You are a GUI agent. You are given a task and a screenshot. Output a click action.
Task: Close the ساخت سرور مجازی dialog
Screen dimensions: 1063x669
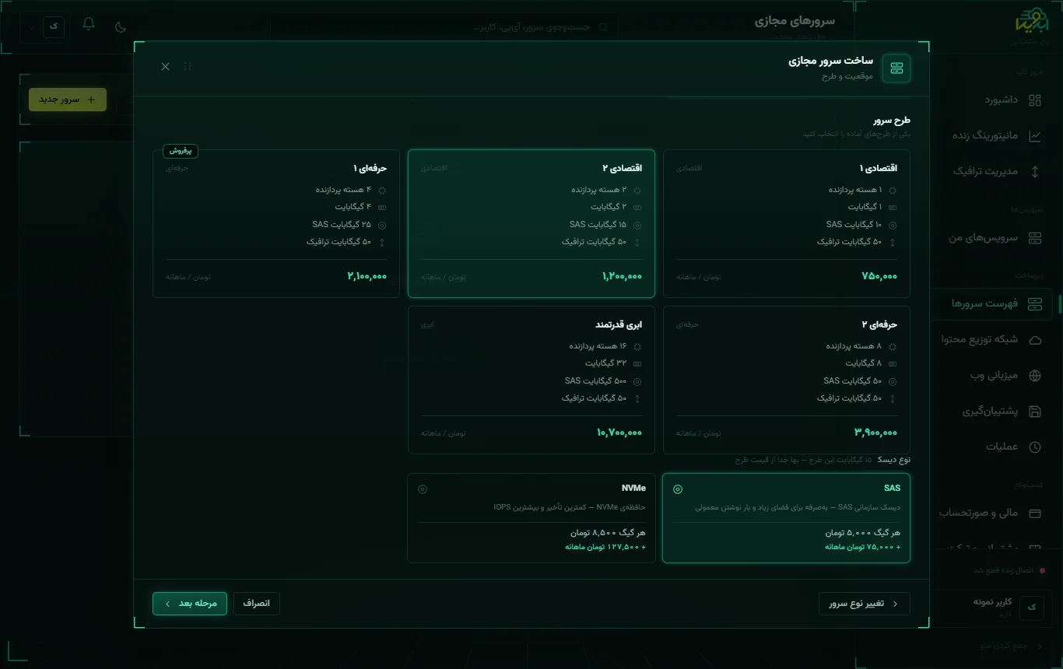(165, 67)
